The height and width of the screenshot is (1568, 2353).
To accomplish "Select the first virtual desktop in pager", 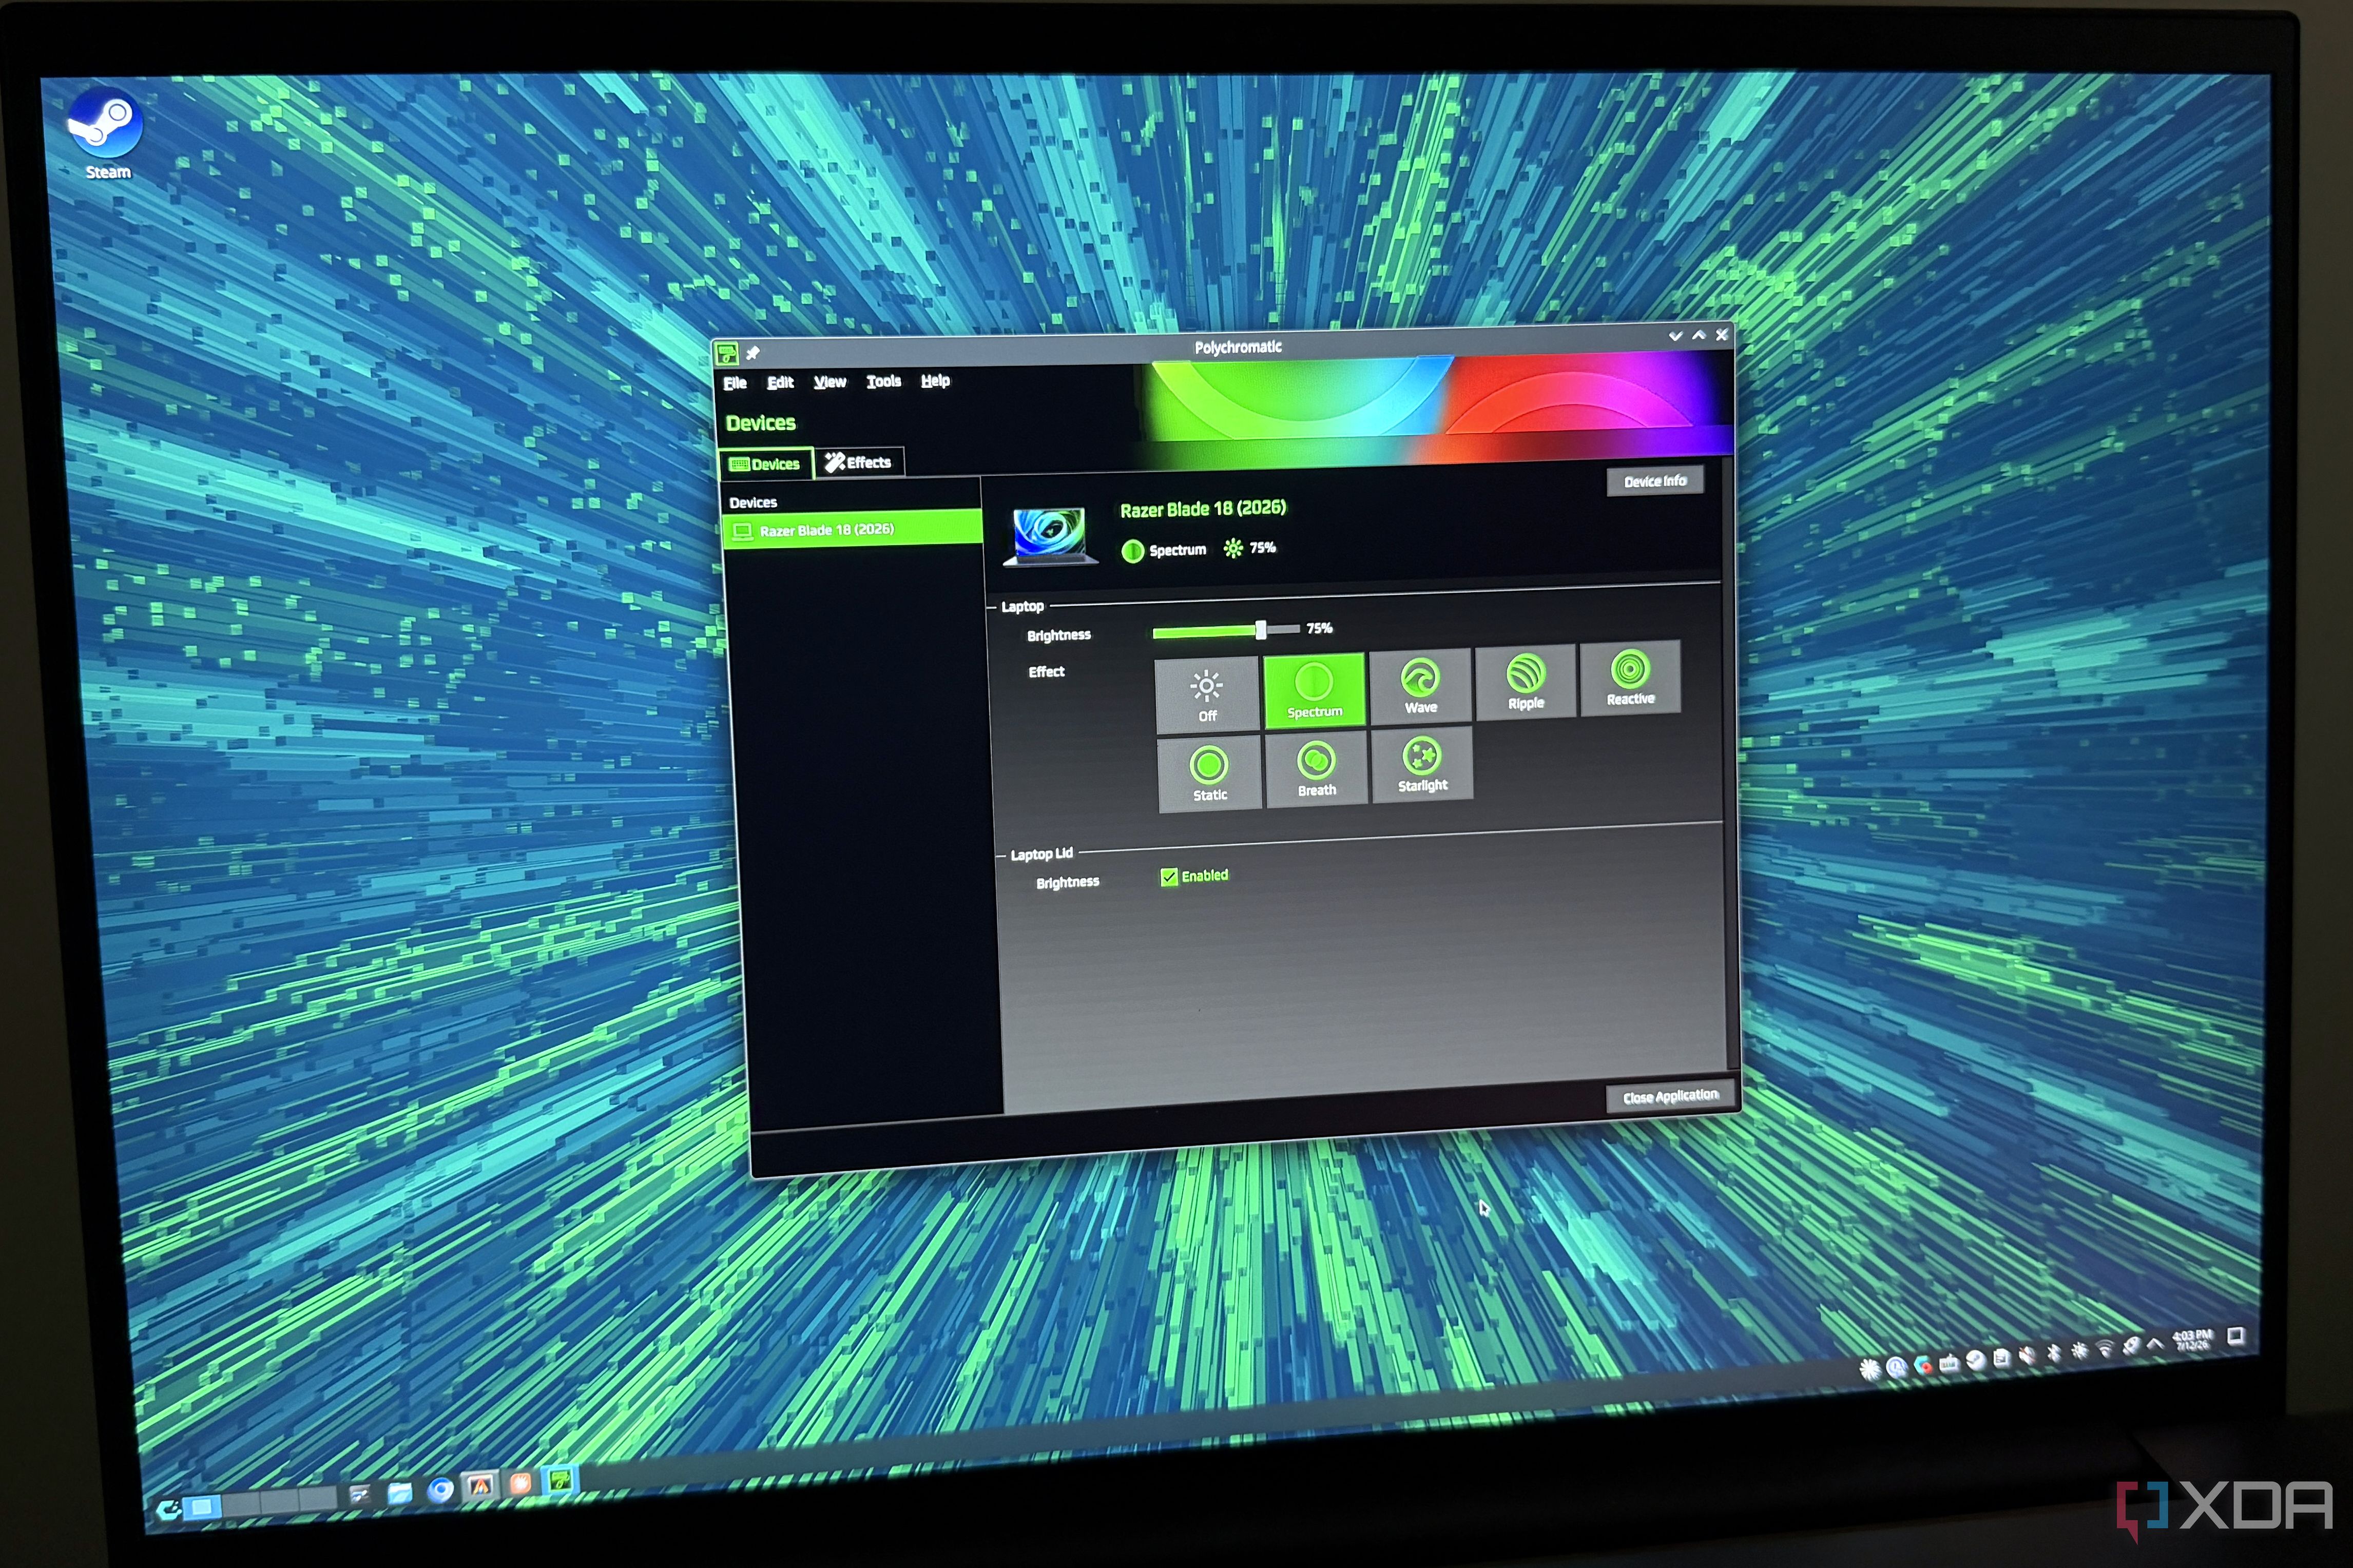I will pyautogui.click(x=202, y=1507).
